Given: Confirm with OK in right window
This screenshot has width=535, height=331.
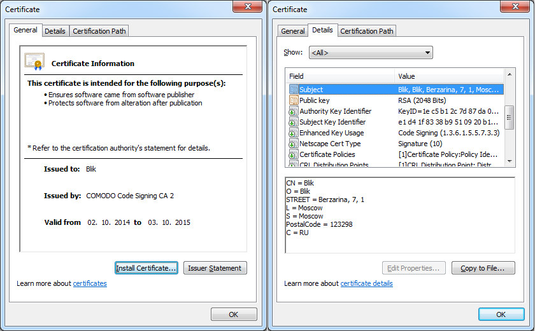Looking at the screenshot, I should (501, 314).
